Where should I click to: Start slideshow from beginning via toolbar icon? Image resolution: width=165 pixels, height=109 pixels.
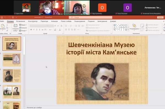pos(13,17)
